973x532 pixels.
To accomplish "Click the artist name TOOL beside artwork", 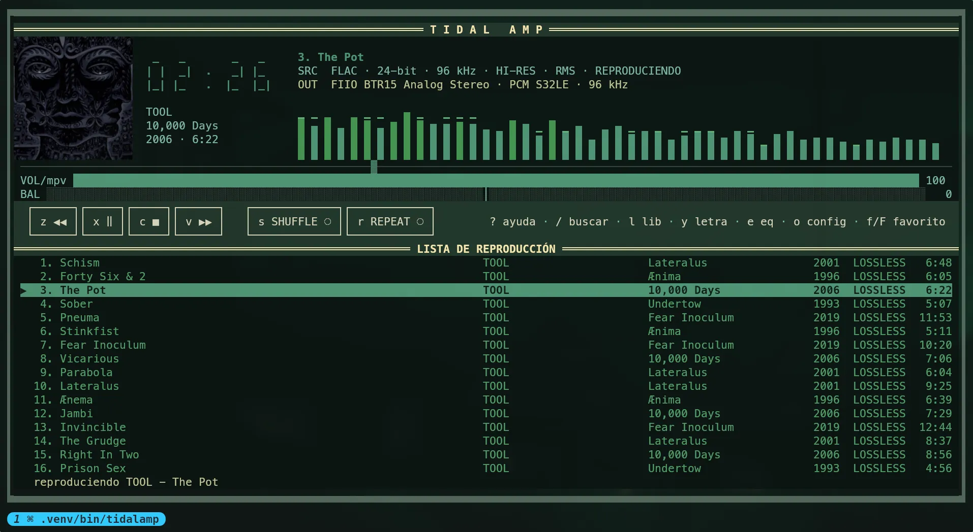I will coord(159,112).
